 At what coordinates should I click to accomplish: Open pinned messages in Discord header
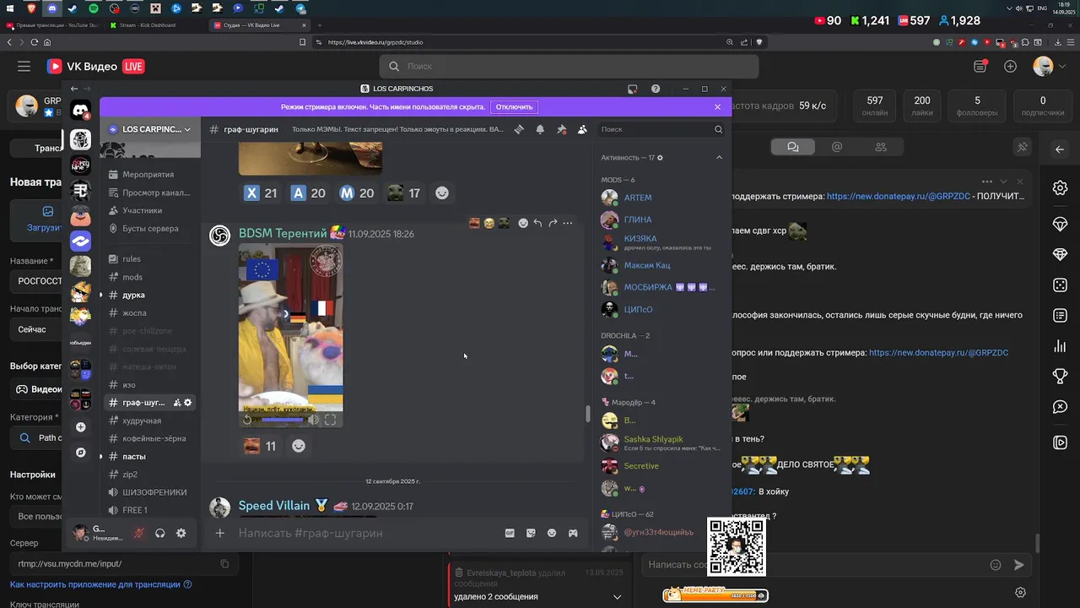561,129
